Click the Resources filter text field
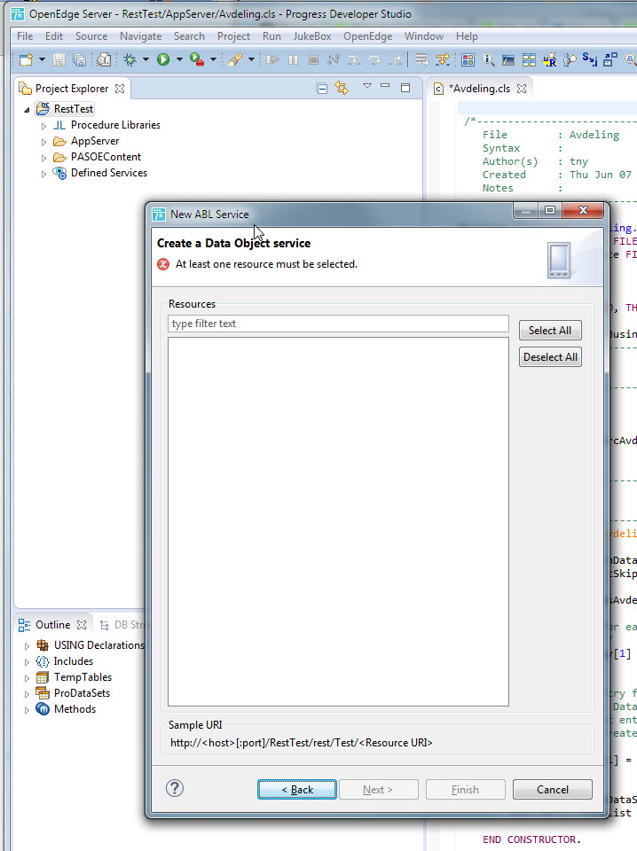The width and height of the screenshot is (637, 851). click(338, 324)
